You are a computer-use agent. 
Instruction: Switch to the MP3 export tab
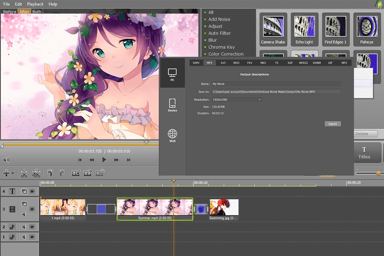click(x=344, y=63)
